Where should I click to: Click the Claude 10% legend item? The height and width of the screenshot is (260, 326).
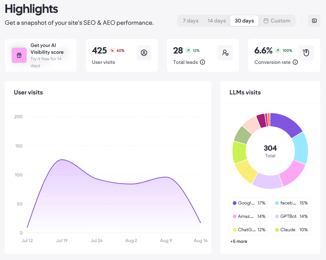coord(291,230)
